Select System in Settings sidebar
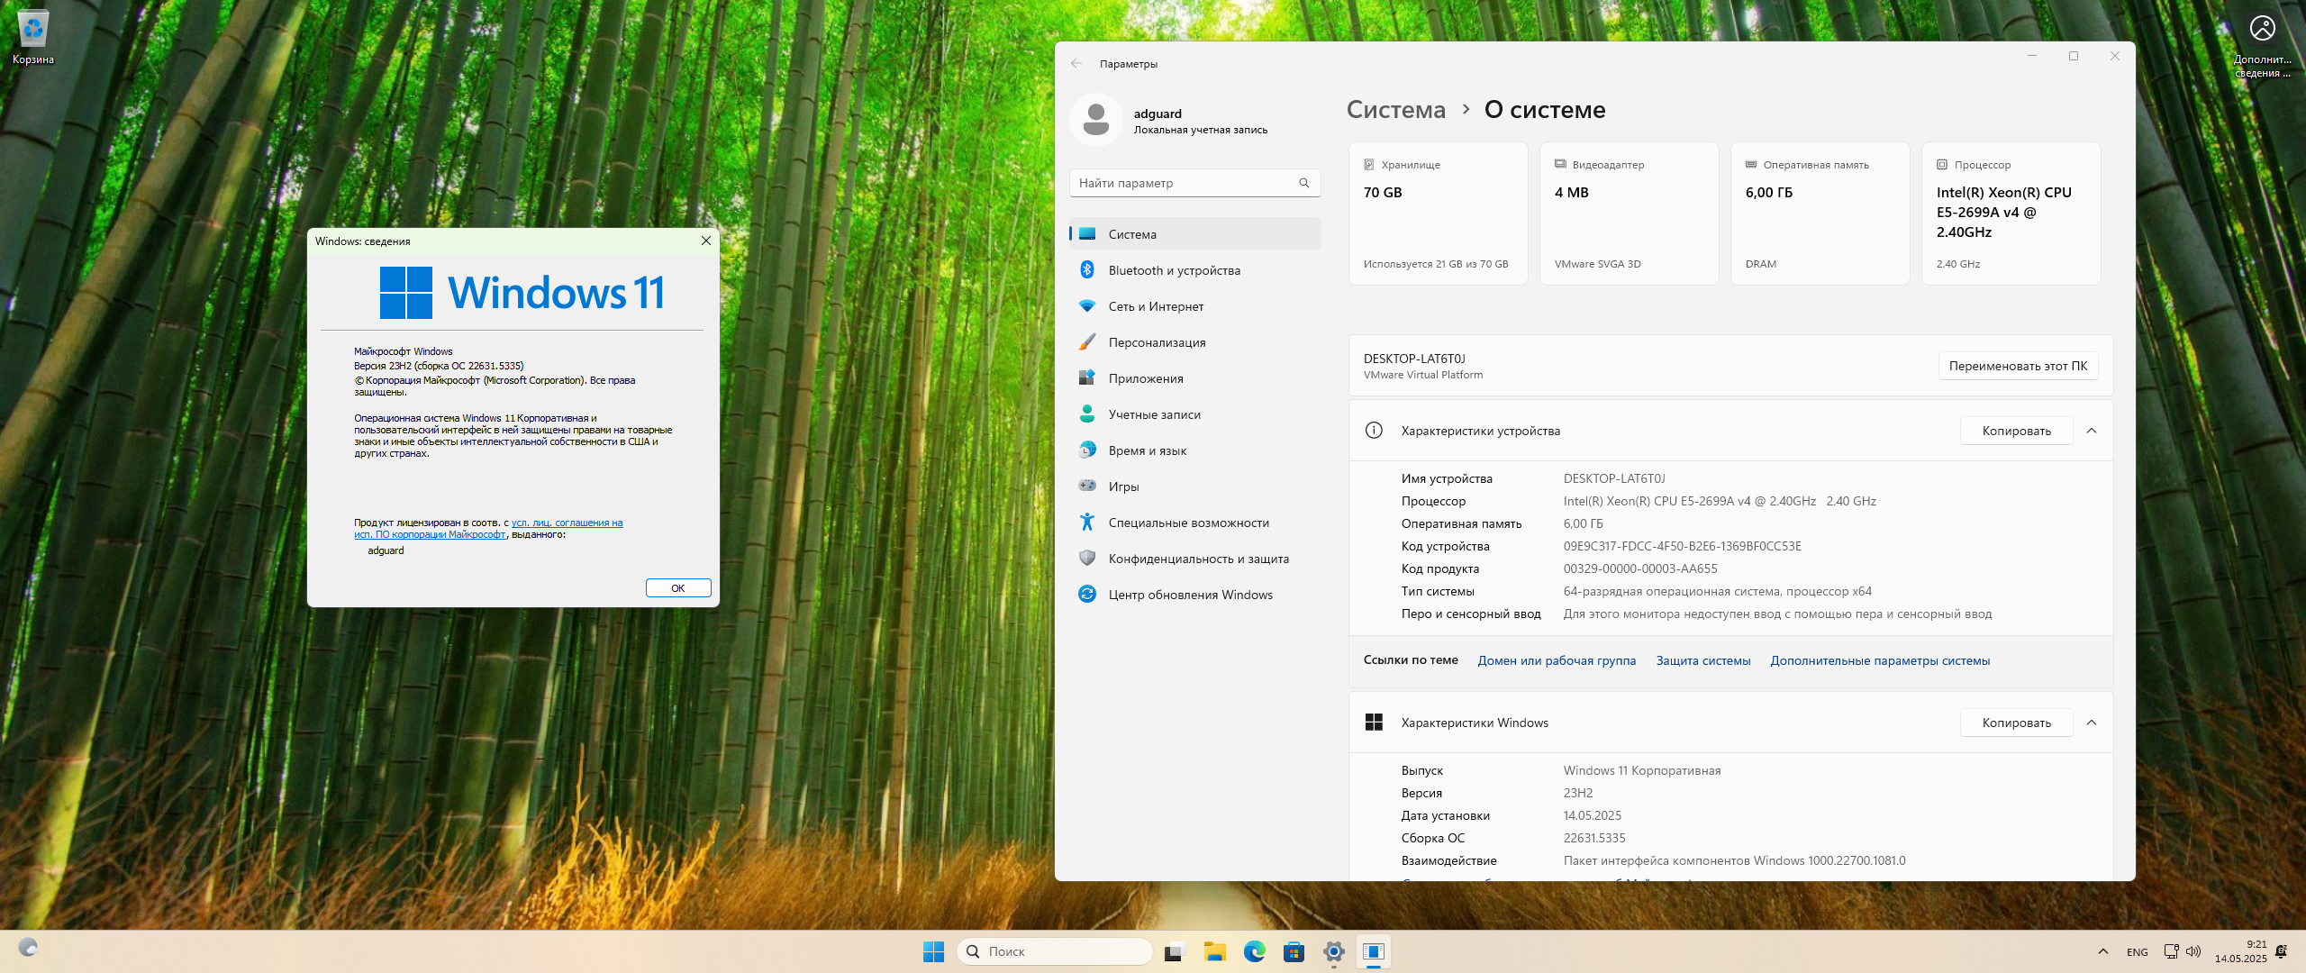Screen dimensions: 2306x973 tap(1194, 234)
